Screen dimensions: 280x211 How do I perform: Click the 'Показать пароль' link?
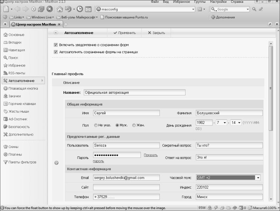point(151,155)
